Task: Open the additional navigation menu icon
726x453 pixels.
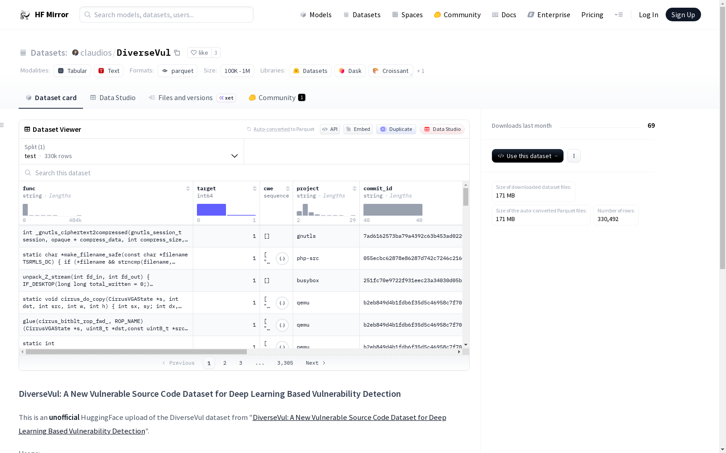Action: point(618,15)
